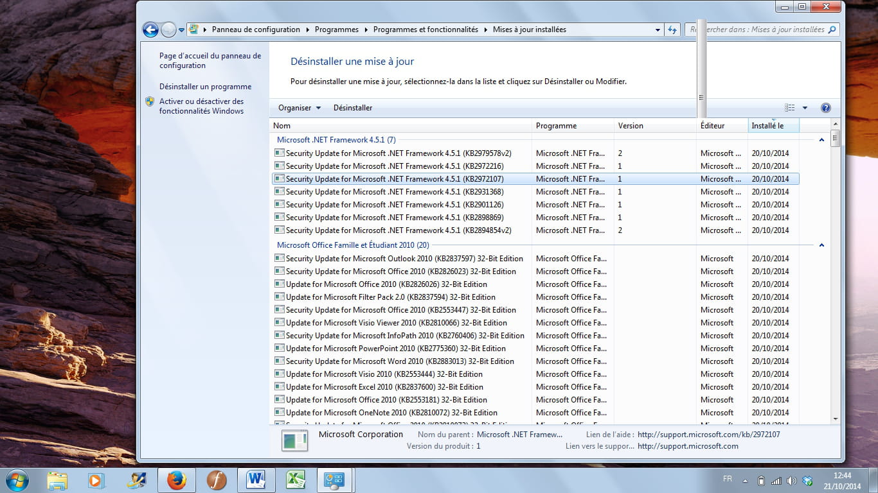Sort the list by the Nom column
878x493 pixels.
pos(400,126)
